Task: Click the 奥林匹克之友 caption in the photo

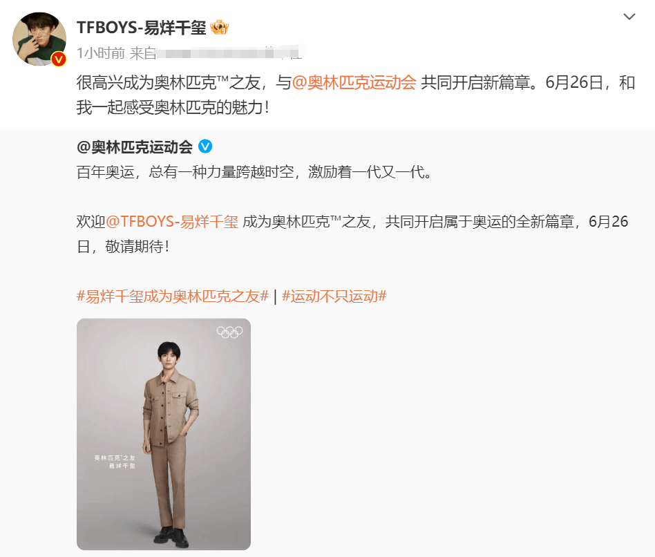Action: click(115, 458)
